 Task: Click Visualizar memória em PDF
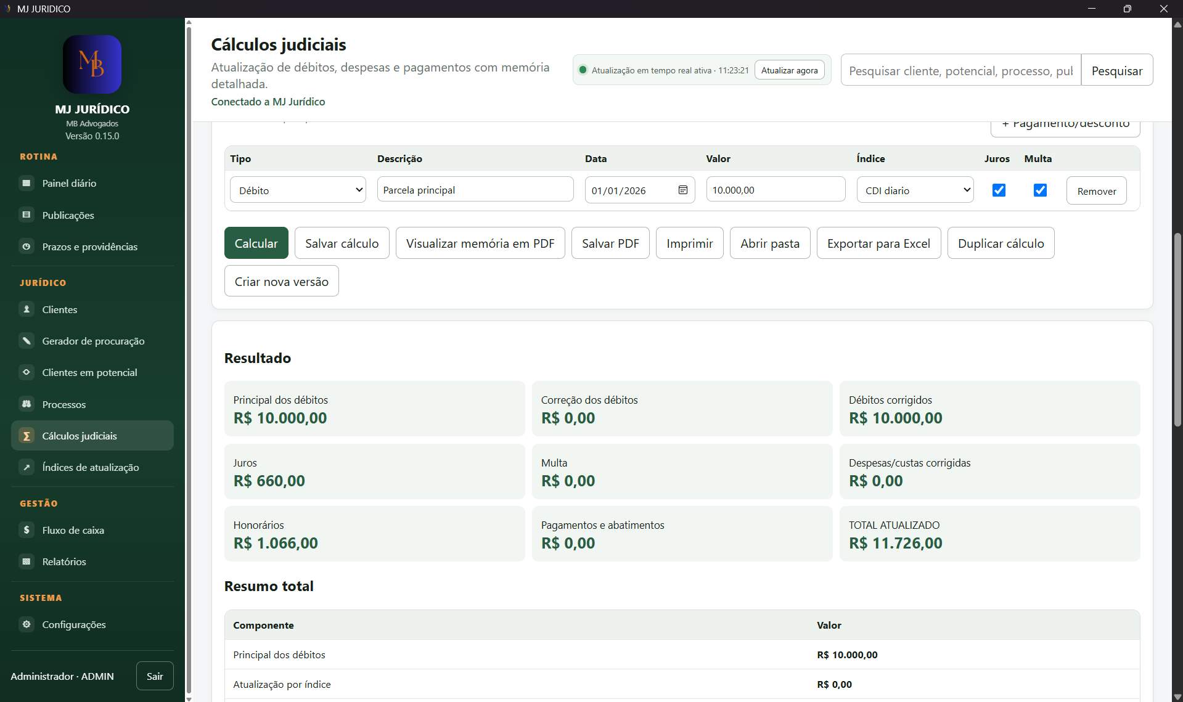pyautogui.click(x=480, y=243)
